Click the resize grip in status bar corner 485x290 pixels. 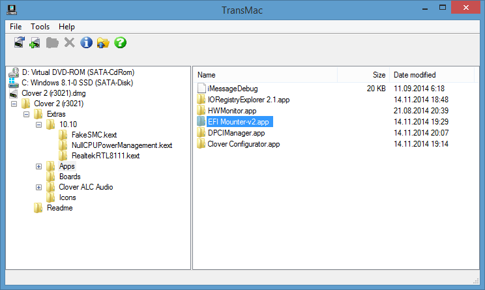[476, 281]
